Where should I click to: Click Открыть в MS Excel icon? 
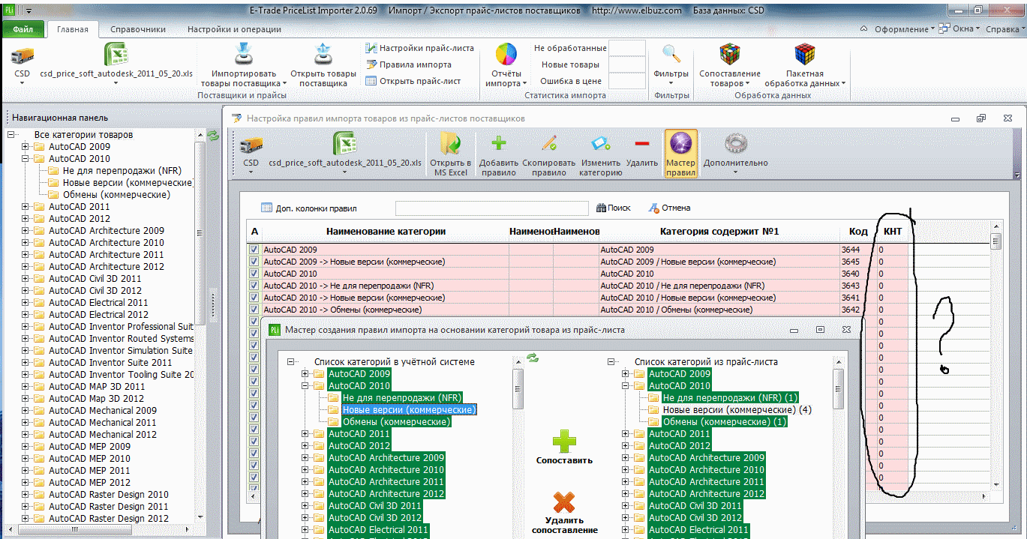pos(450,144)
